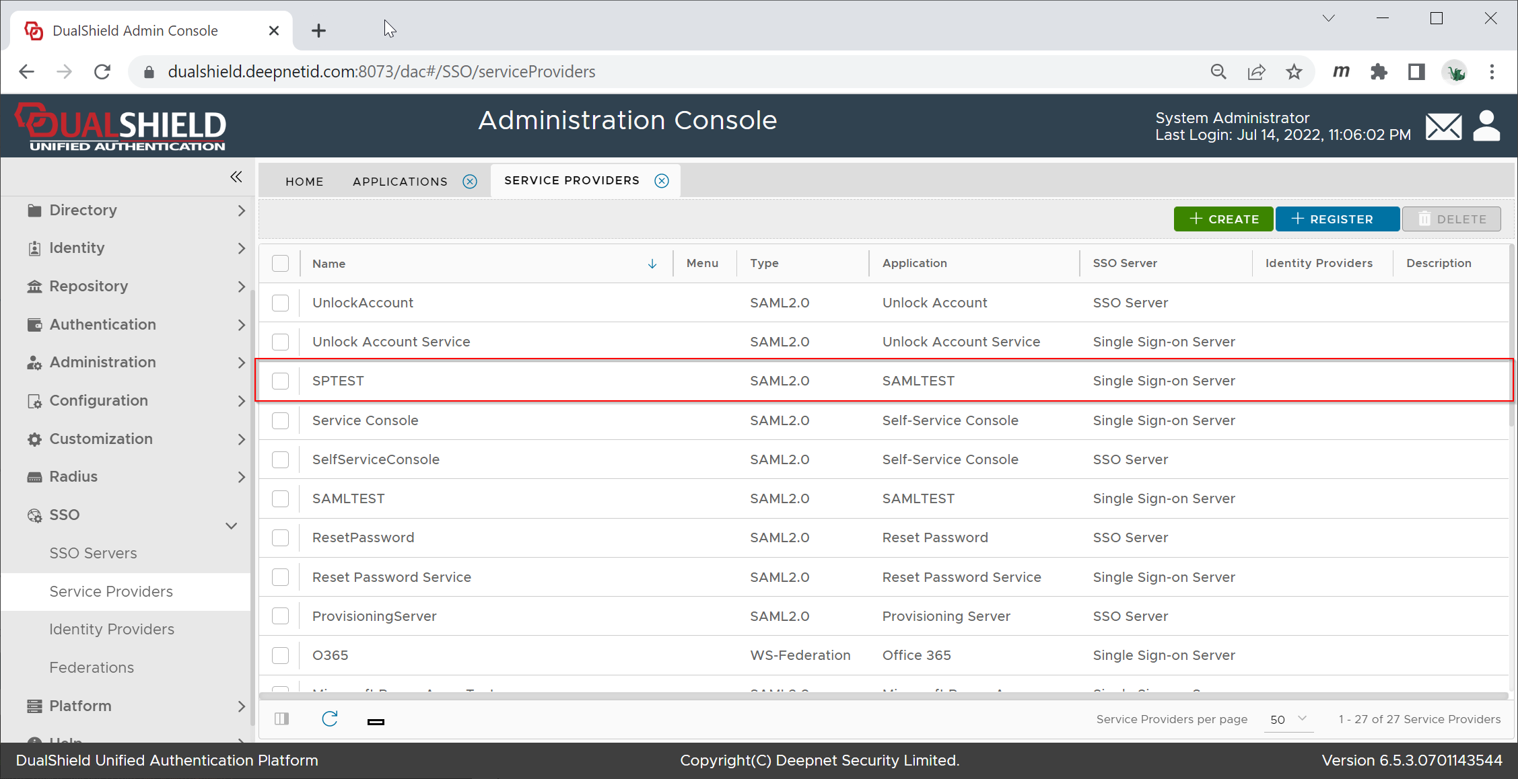Open the per page count dropdown
This screenshot has height=779, width=1518.
[x=1288, y=719]
